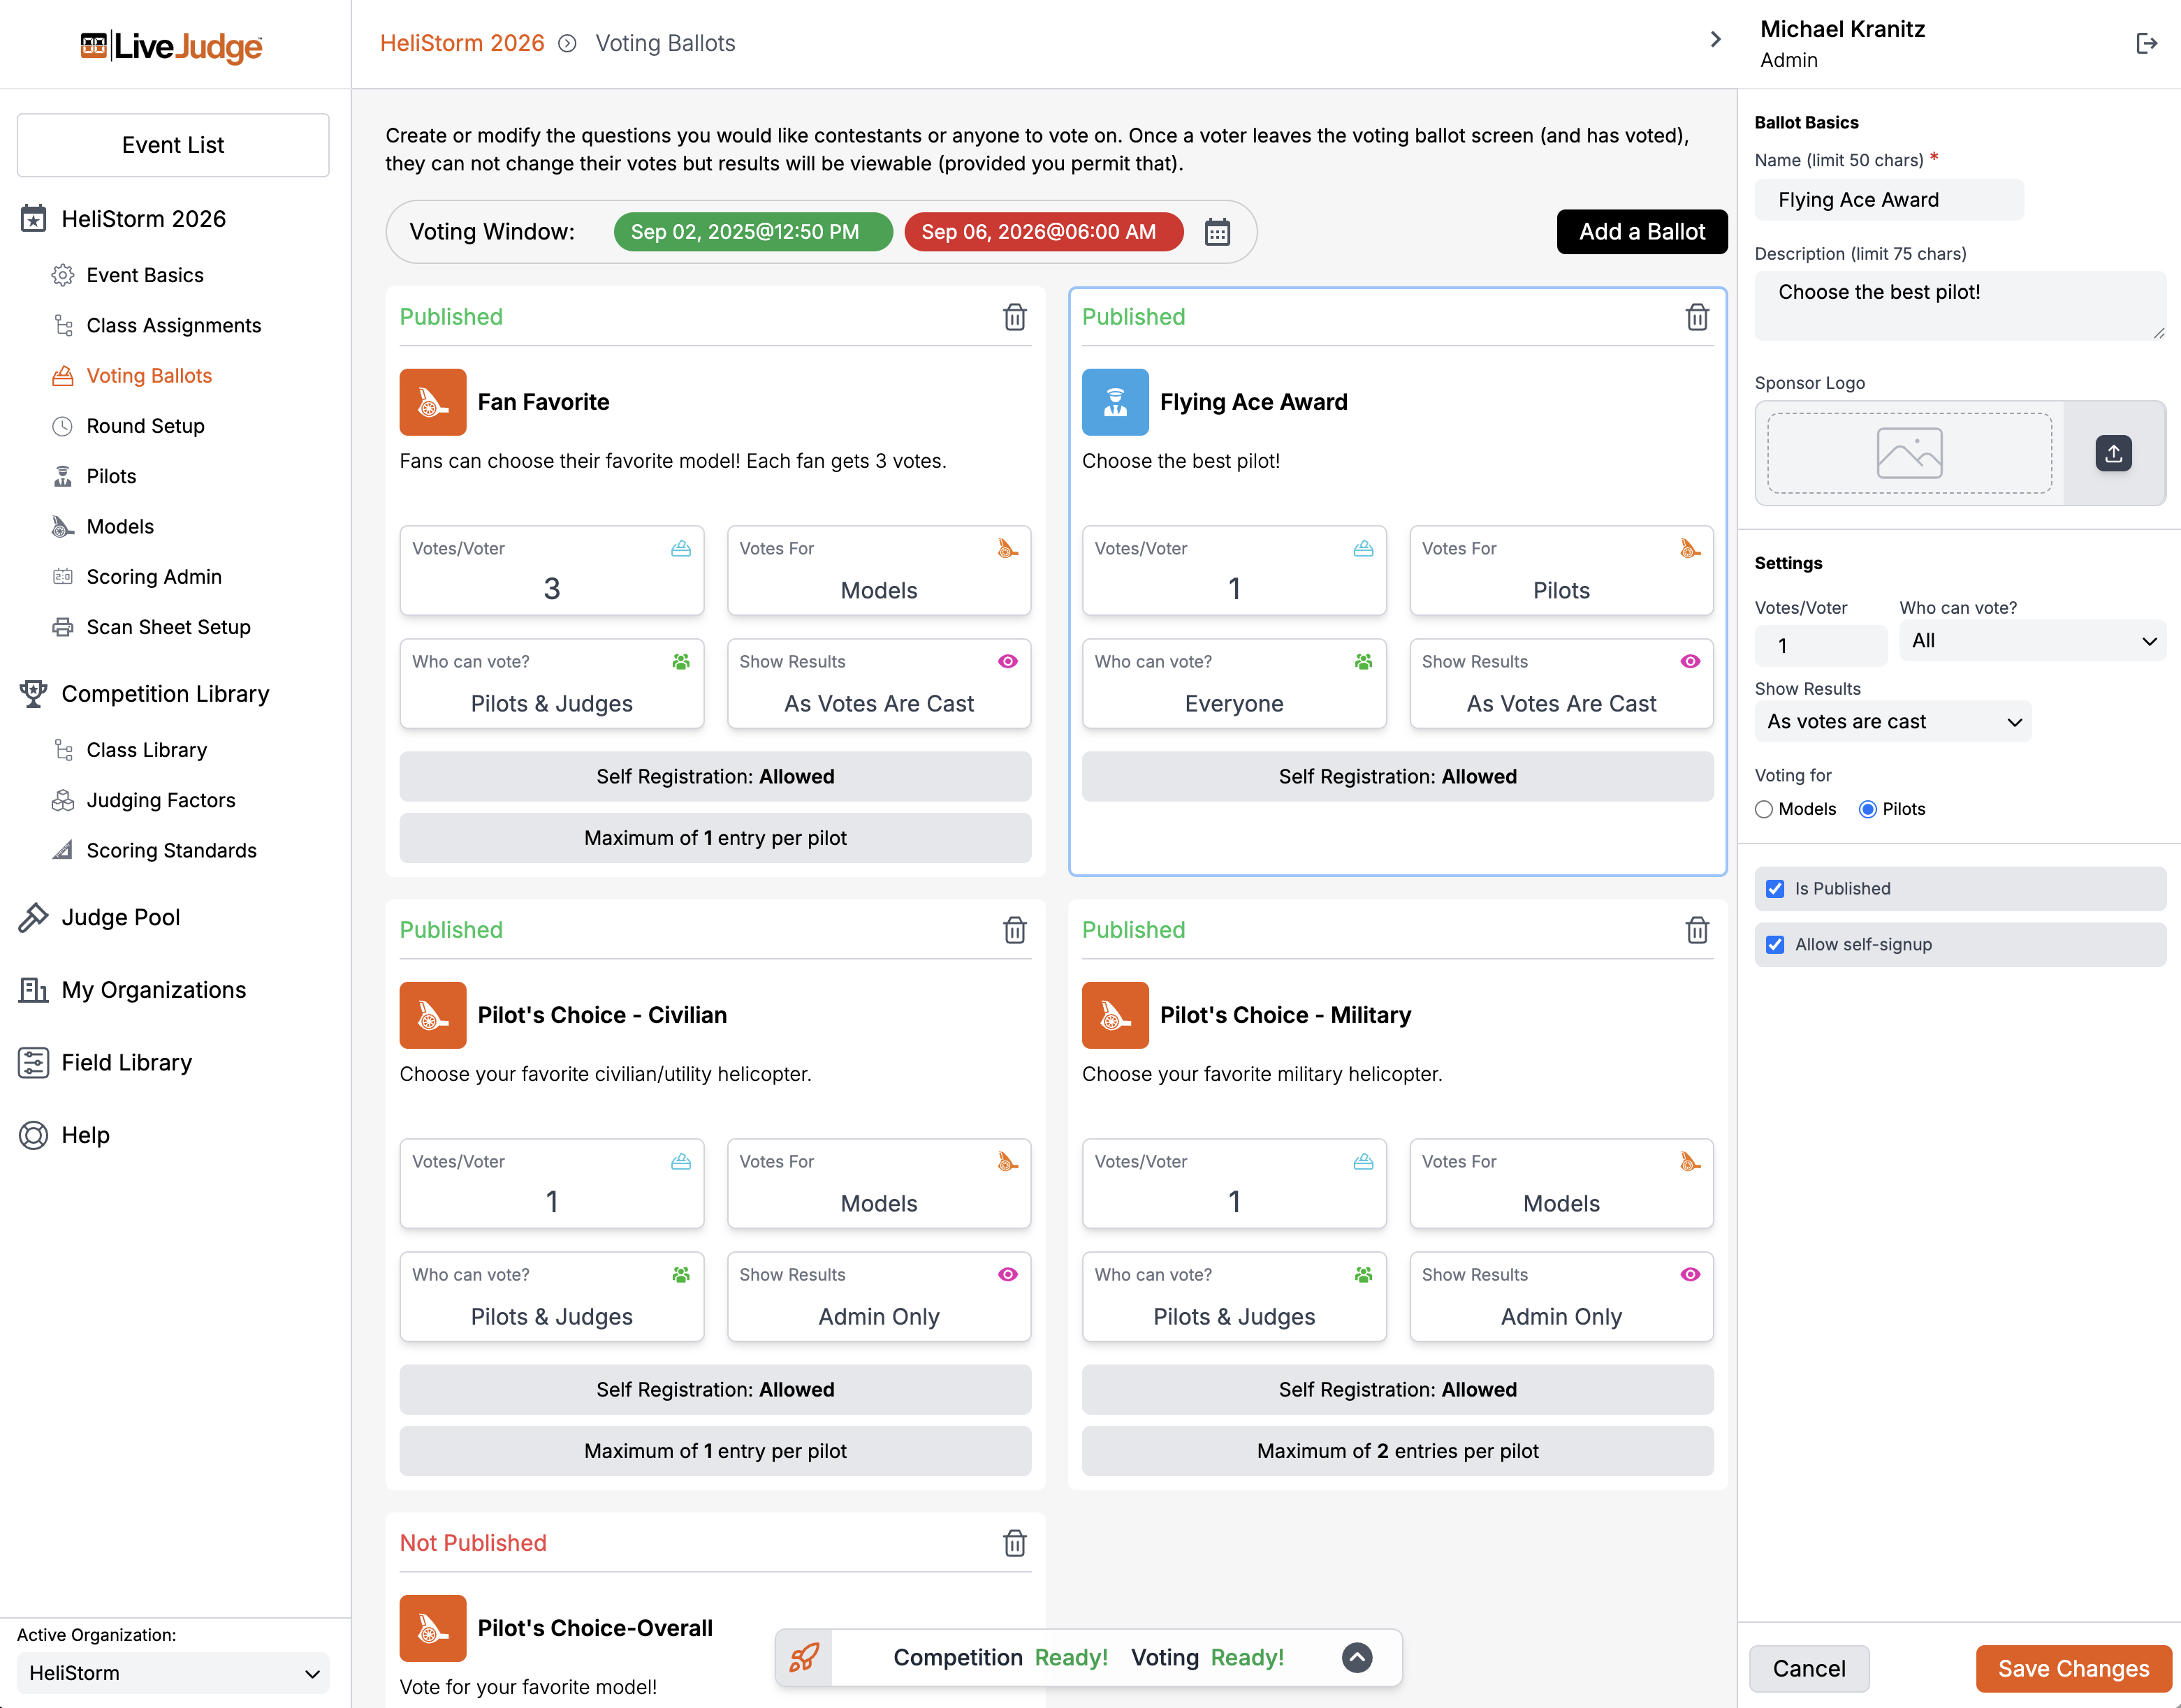Expand the Show Results dropdown
This screenshot has height=1708, width=2181.
1892,722
